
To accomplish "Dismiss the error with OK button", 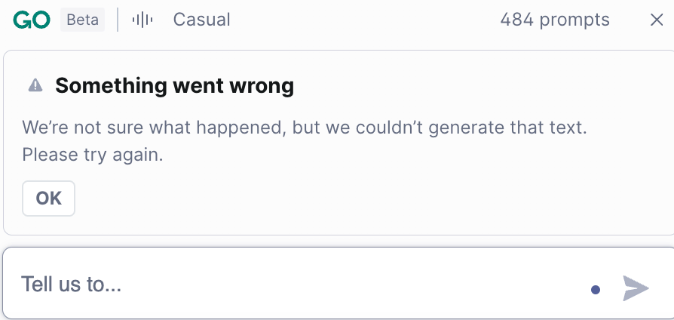I will coord(49,198).
